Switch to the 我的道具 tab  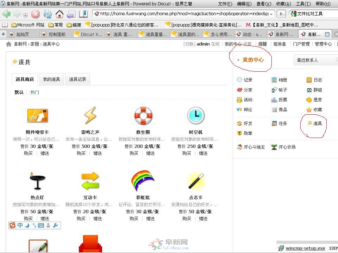pyautogui.click(x=51, y=79)
